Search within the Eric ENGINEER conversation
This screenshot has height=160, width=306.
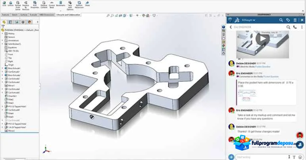288,27
